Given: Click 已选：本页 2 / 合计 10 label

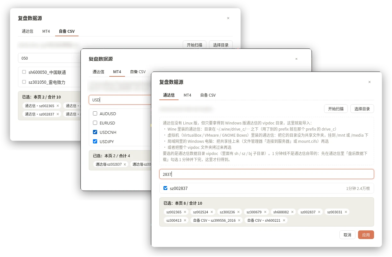Looking at the screenshot, I should [x=41, y=97].
